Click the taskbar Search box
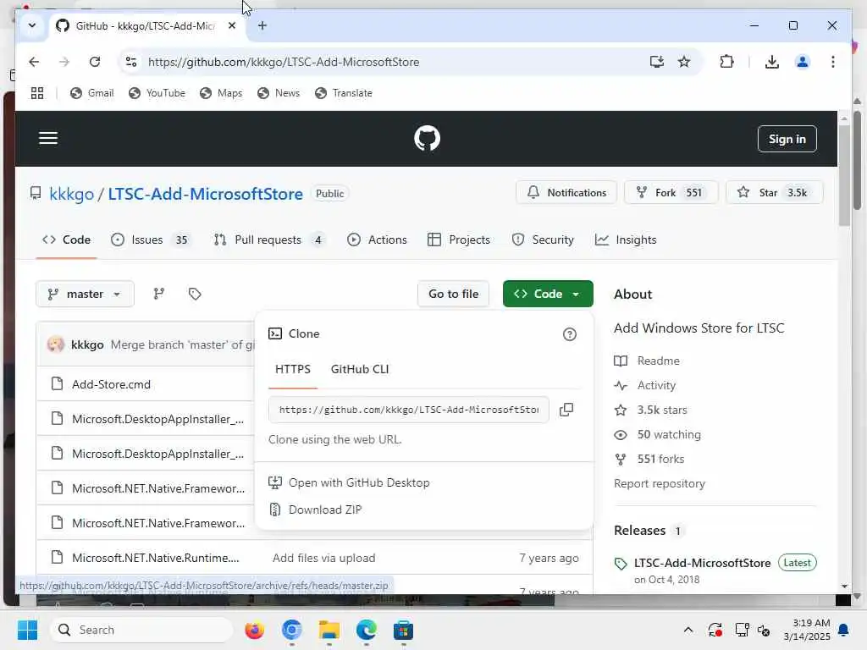Screen dimensions: 867x650 pos(141,630)
